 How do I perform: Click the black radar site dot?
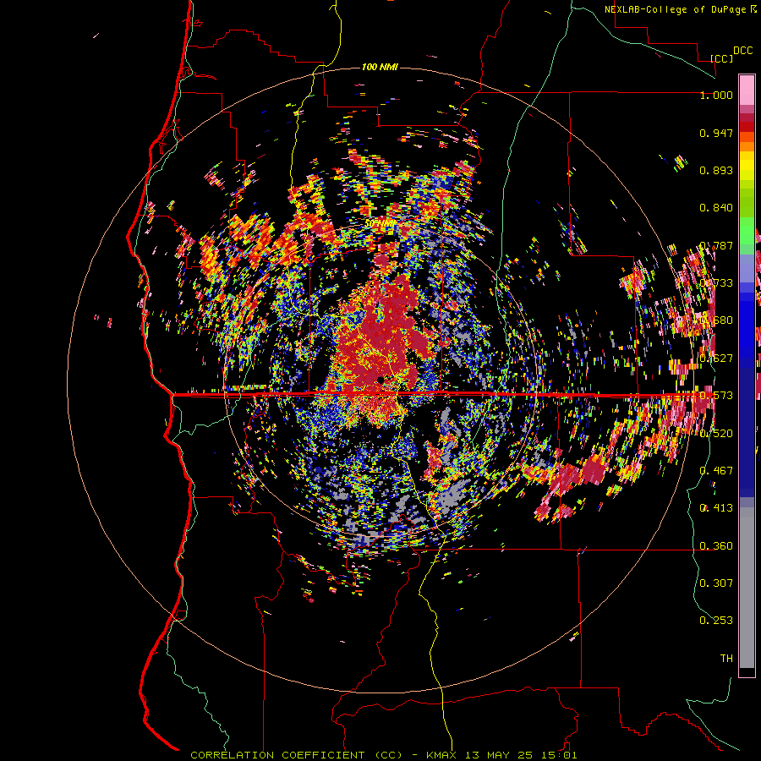tap(380, 380)
